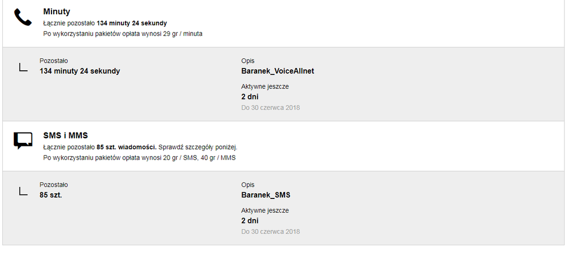Select the Minuty section heading

(x=57, y=11)
